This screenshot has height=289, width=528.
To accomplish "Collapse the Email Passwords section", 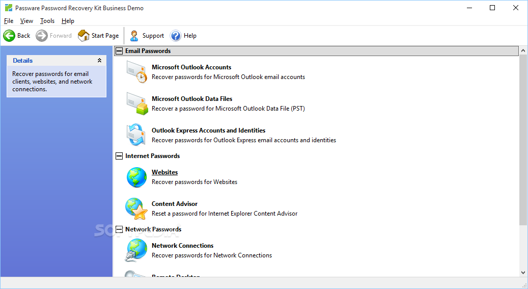I will pos(119,51).
